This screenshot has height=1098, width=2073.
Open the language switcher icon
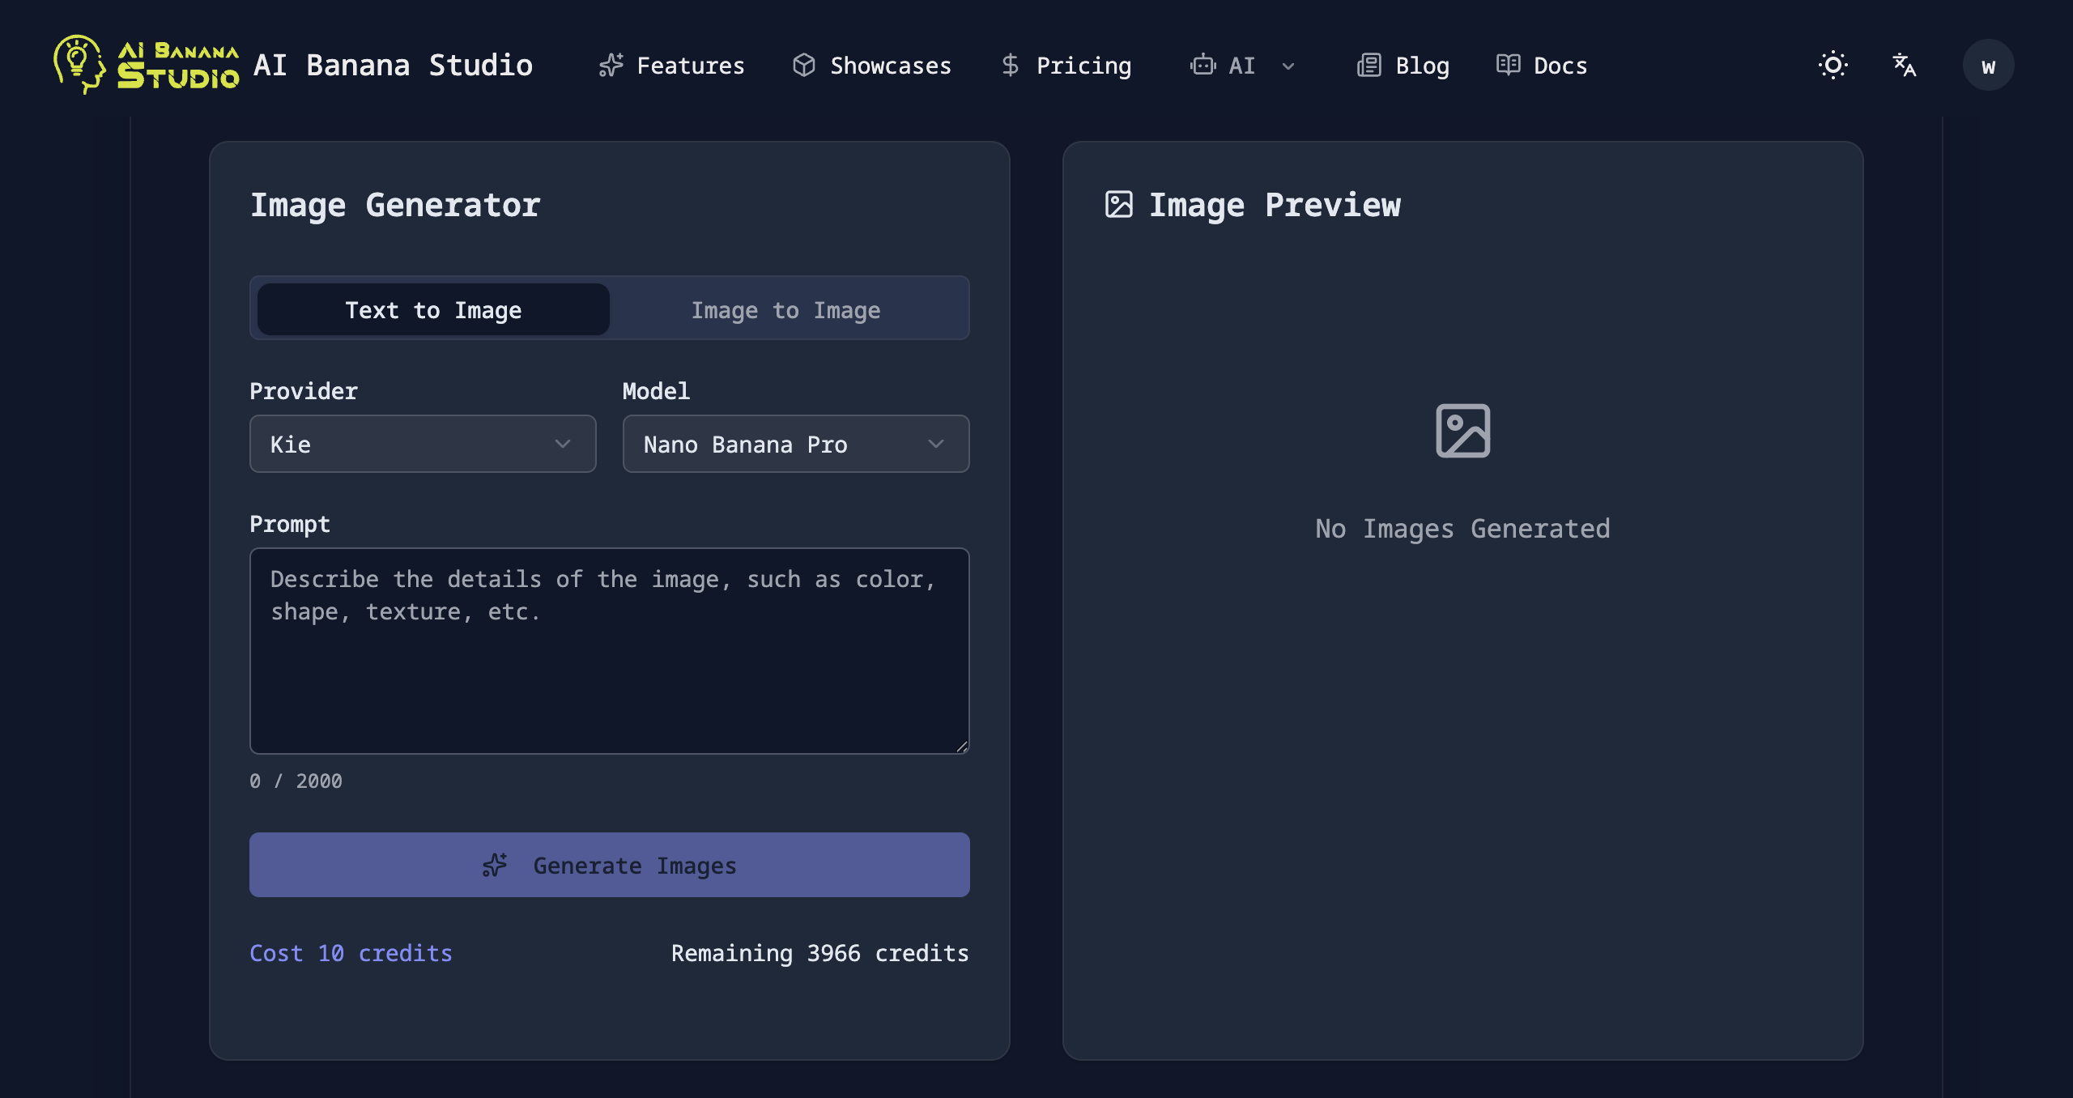[1904, 65]
